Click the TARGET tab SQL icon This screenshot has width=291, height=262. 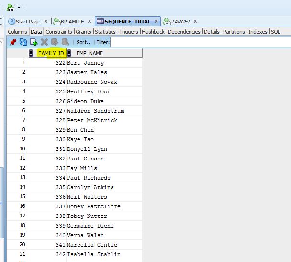(x=167, y=22)
